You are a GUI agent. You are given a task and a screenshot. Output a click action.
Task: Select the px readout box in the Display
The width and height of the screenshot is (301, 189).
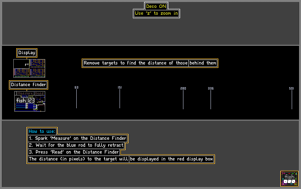(x=21, y=64)
